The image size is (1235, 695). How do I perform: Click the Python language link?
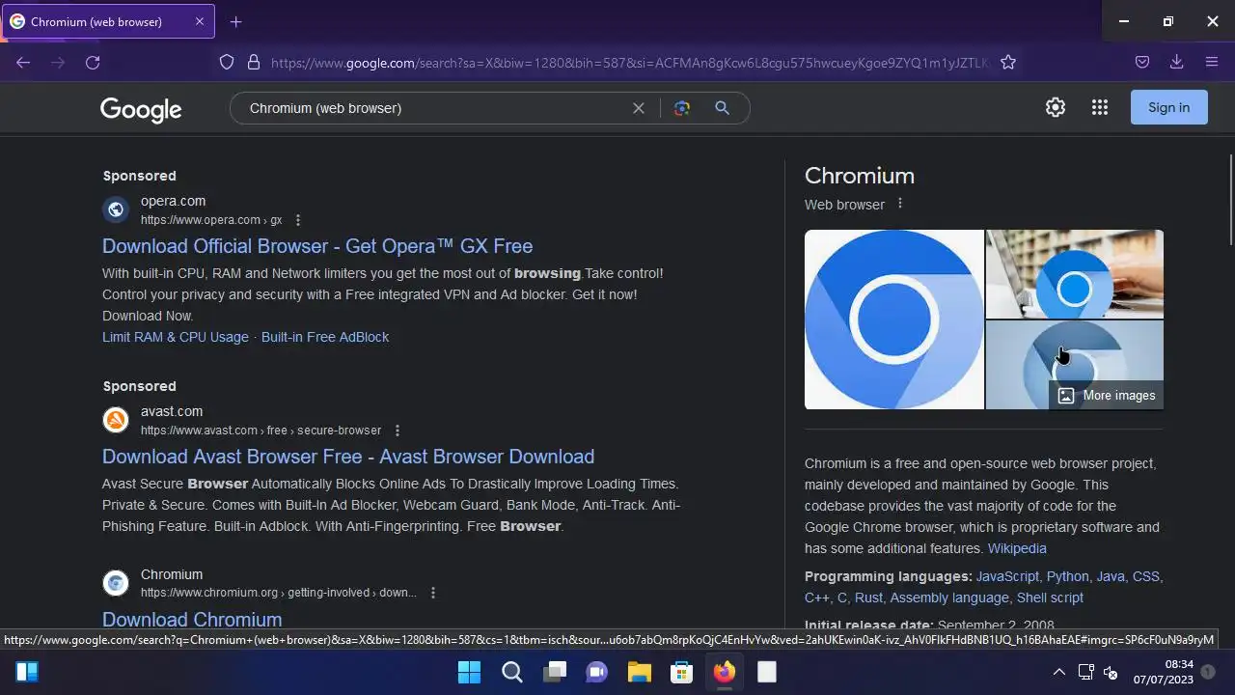[1068, 576]
